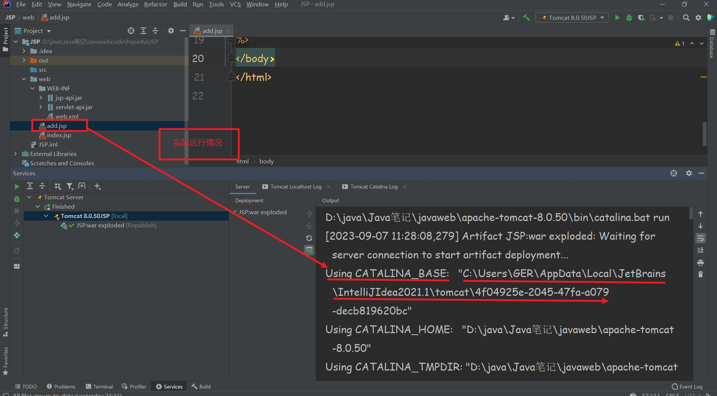This screenshot has height=396, width=717.
Task: Toggle Structure tool window stripe button
Action: point(6,322)
